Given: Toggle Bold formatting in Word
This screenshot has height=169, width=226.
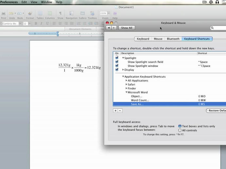Looking at the screenshot, I should pyautogui.click(x=36, y=23).
